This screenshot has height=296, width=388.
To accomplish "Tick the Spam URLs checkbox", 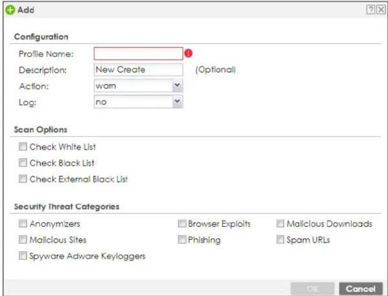I will coord(280,239).
